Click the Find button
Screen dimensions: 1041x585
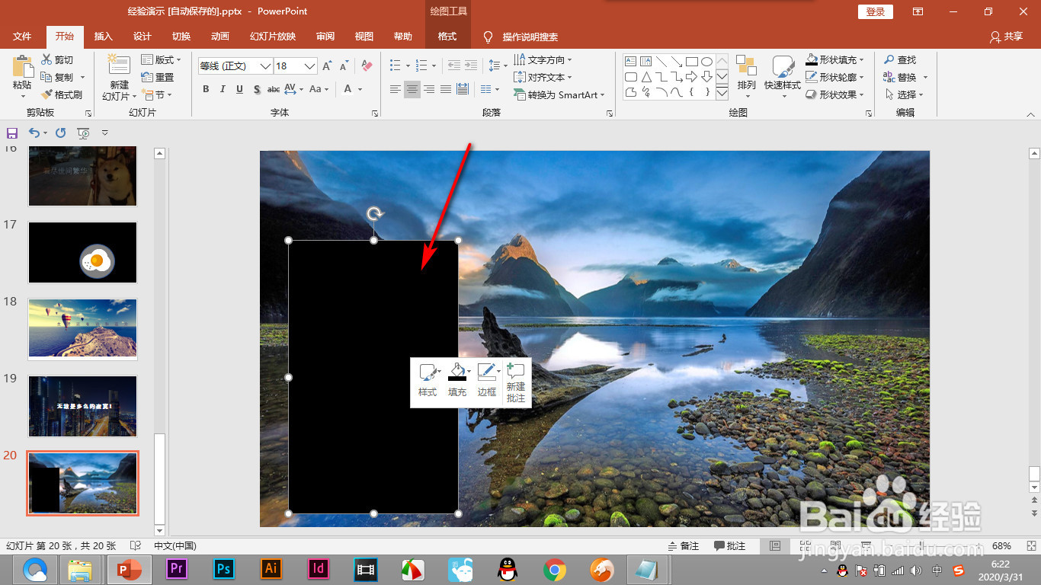pyautogui.click(x=900, y=59)
